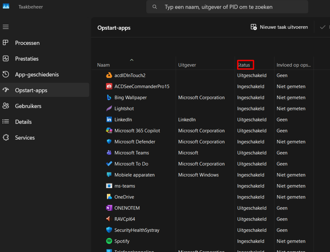The height and width of the screenshot is (252, 330).
Task: Open the App-geschiedenis page
Action: click(36, 74)
